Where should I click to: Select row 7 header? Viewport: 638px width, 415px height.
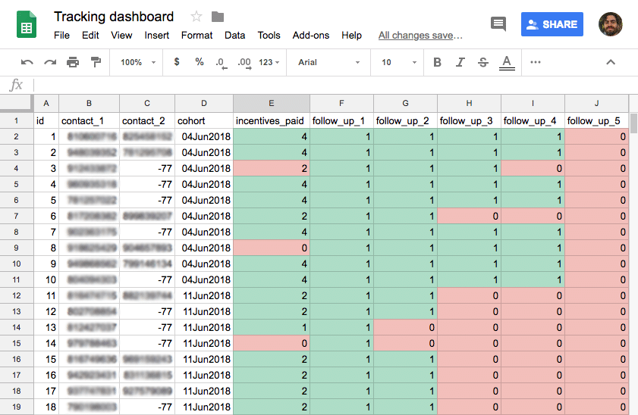pyautogui.click(x=16, y=216)
